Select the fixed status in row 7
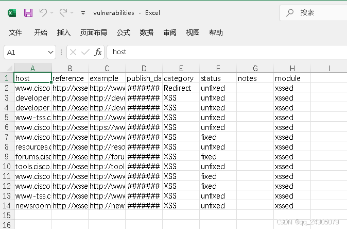Viewport: 347px width, 229px height. click(218, 137)
